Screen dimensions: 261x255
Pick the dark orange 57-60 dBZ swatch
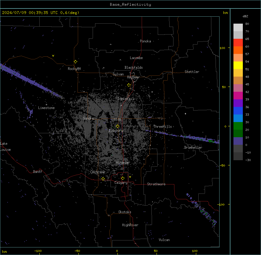(x=238, y=50)
